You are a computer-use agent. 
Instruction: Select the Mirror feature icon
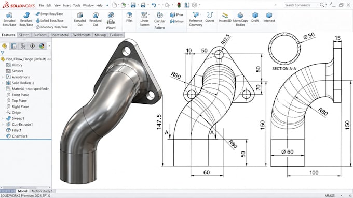(x=177, y=21)
